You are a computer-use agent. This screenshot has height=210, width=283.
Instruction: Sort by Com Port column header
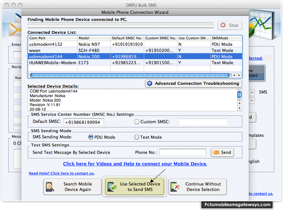coord(53,38)
